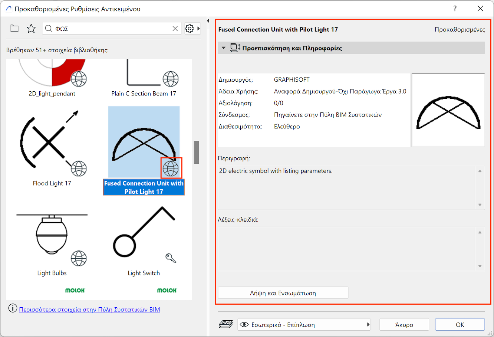Click description box scroll down arrow
Viewport: 494px width, 337px height.
(x=480, y=205)
